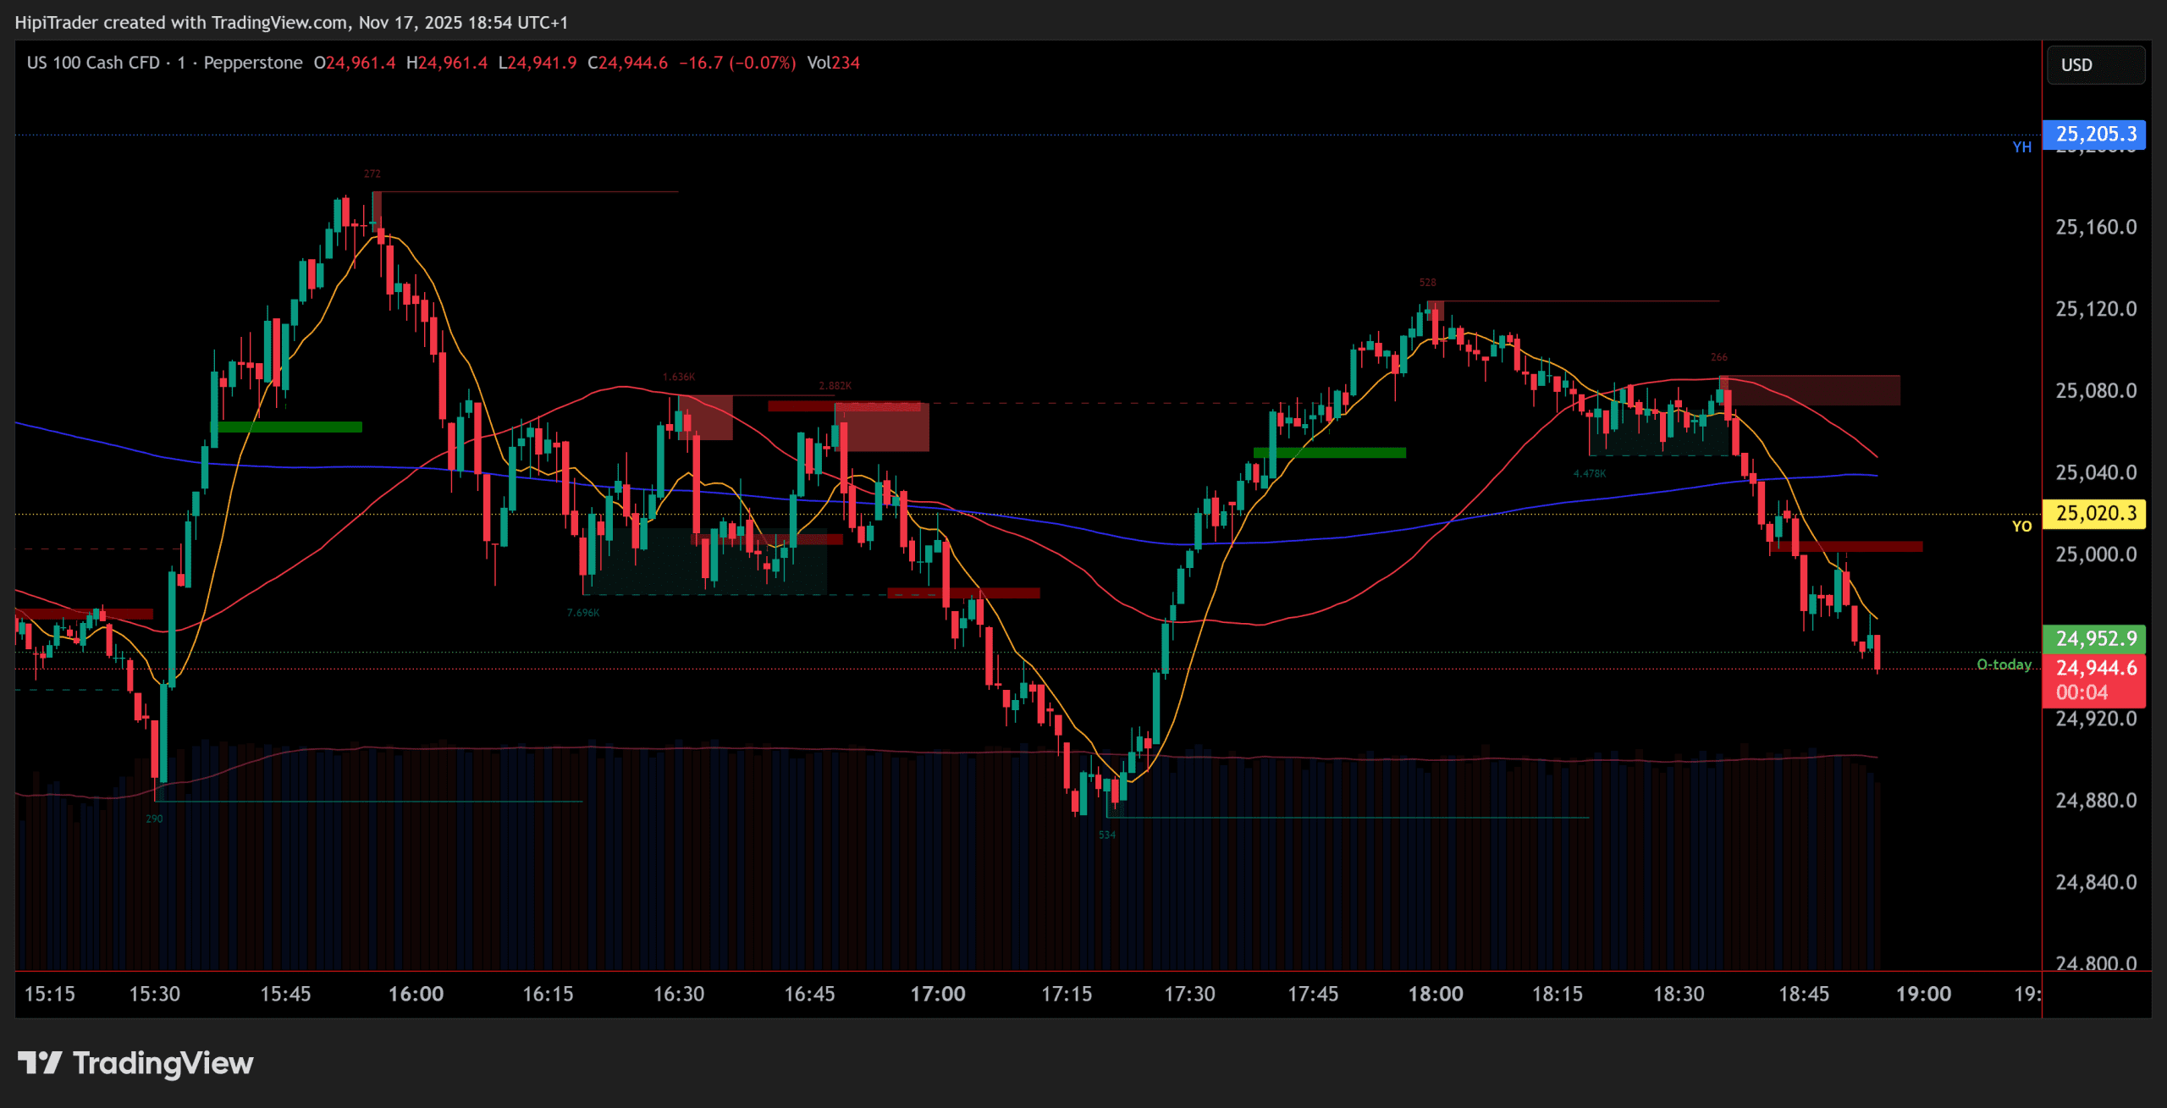2167x1108 pixels.
Task: Click the 19:00 label on time axis
Action: [x=1923, y=994]
